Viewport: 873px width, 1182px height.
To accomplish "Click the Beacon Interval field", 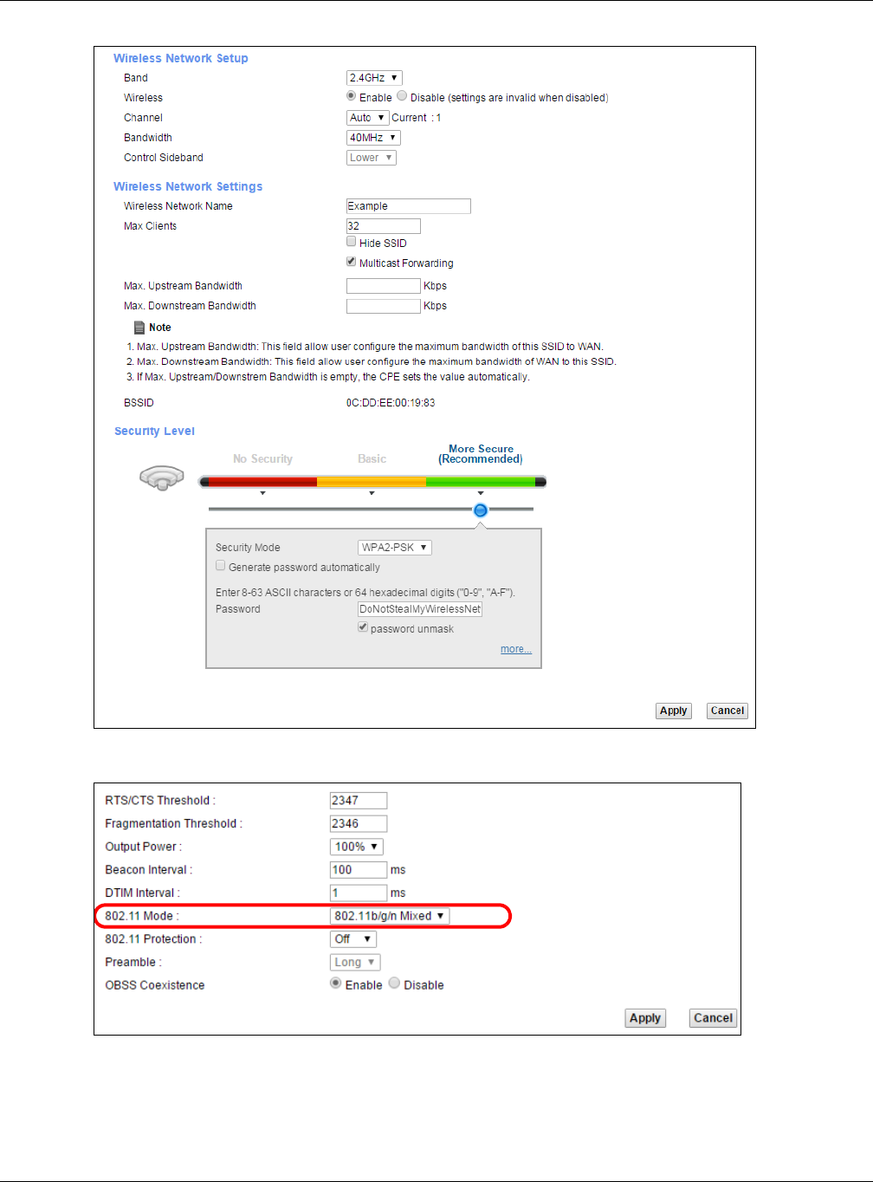I will click(359, 870).
